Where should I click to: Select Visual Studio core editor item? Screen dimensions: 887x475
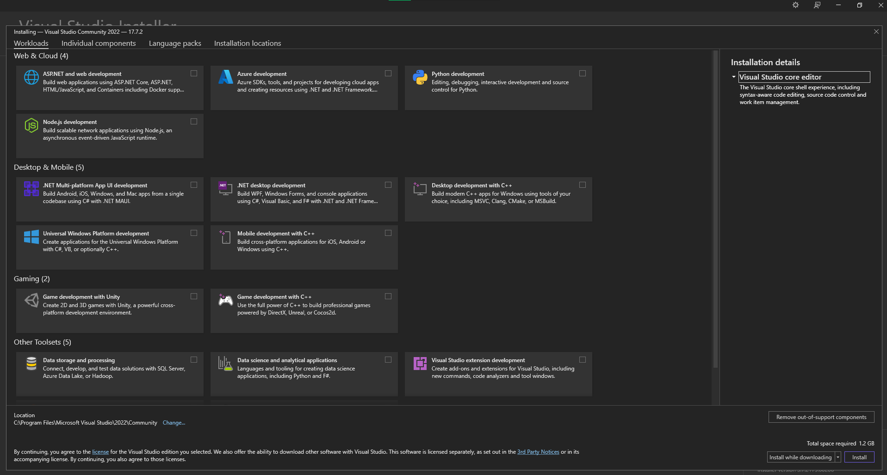tap(804, 77)
